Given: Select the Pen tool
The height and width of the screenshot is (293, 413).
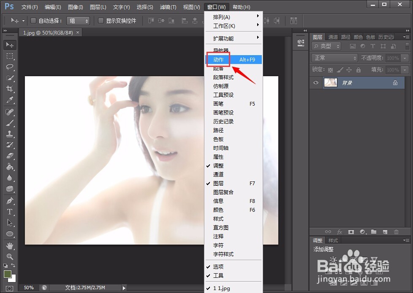Looking at the screenshot, I should coord(10,201).
